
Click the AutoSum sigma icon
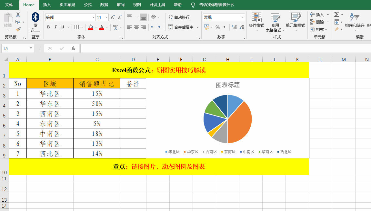[336, 15]
